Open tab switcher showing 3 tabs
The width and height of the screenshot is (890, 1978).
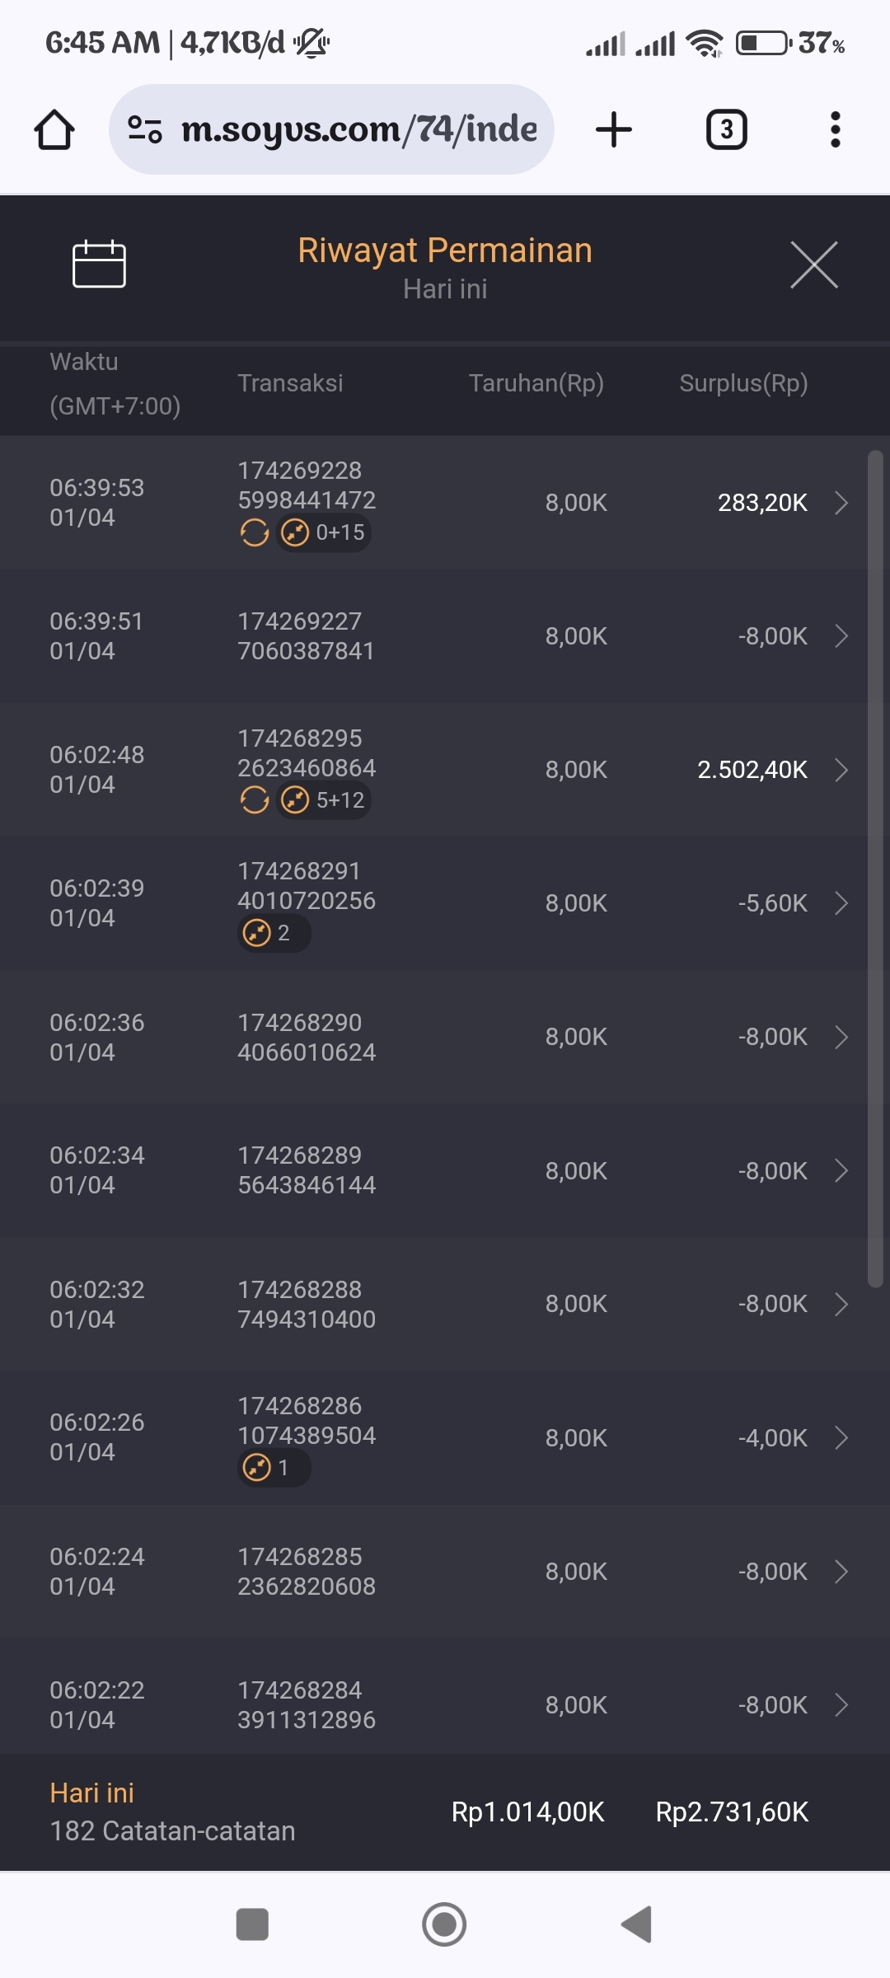[726, 130]
